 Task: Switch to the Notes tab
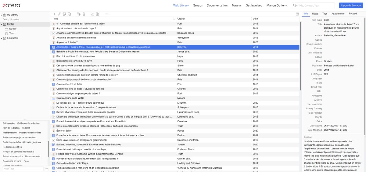click(315, 14)
